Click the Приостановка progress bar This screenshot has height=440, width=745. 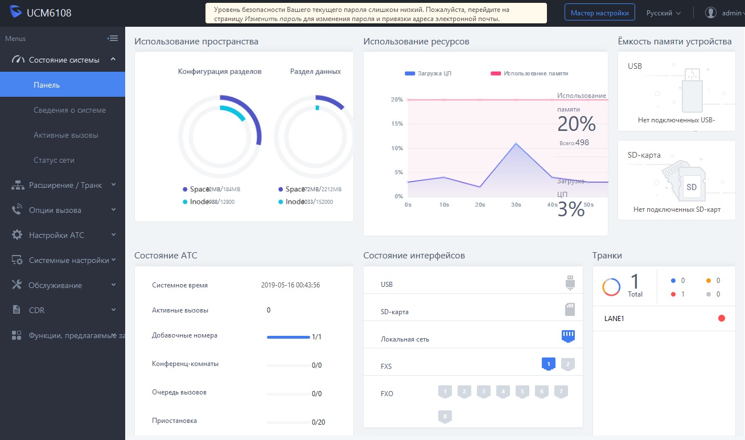point(288,422)
